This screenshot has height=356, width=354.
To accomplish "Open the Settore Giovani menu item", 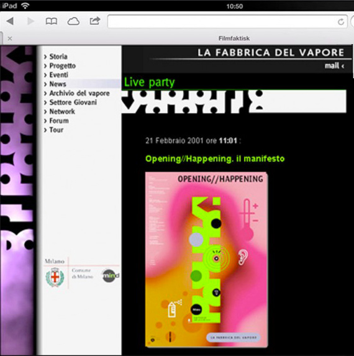I will point(73,103).
